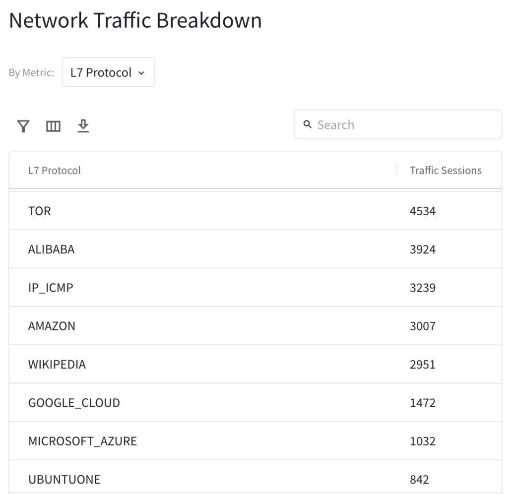This screenshot has width=508, height=494.
Task: Select the GOOGLE_CLOUD row
Action: point(255,403)
